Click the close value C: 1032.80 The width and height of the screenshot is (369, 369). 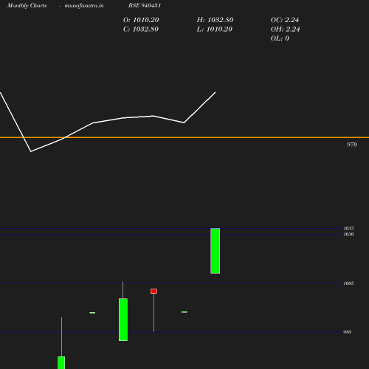pos(141,30)
